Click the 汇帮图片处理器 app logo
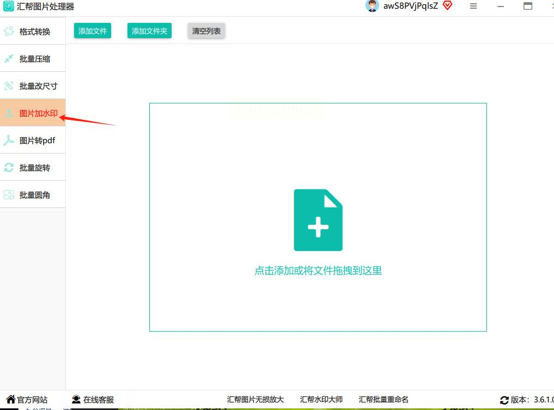The width and height of the screenshot is (554, 410). pos(9,7)
